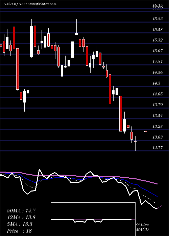Click inside the MACD indicator box

[93, 219]
